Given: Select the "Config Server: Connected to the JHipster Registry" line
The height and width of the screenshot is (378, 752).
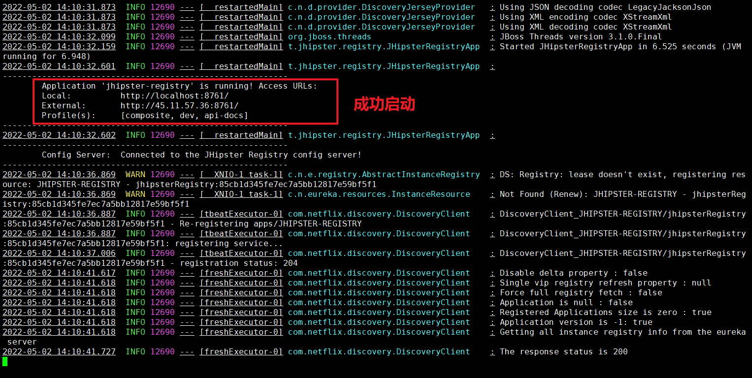Looking at the screenshot, I should (202, 155).
